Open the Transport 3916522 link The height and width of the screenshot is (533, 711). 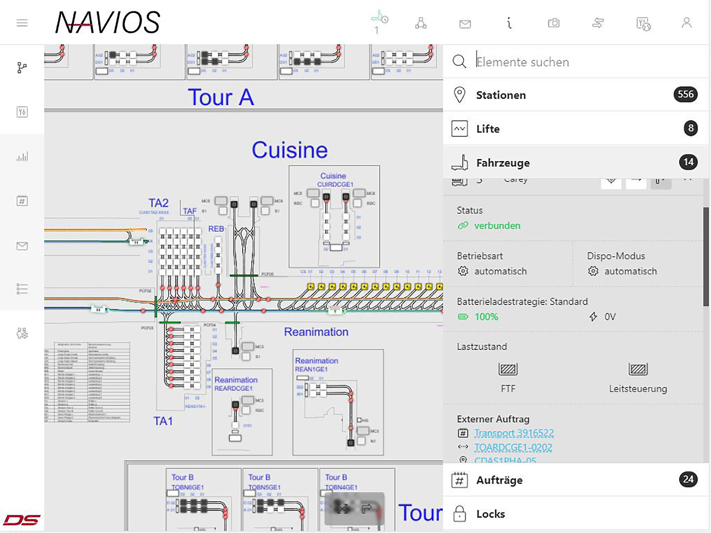click(514, 433)
